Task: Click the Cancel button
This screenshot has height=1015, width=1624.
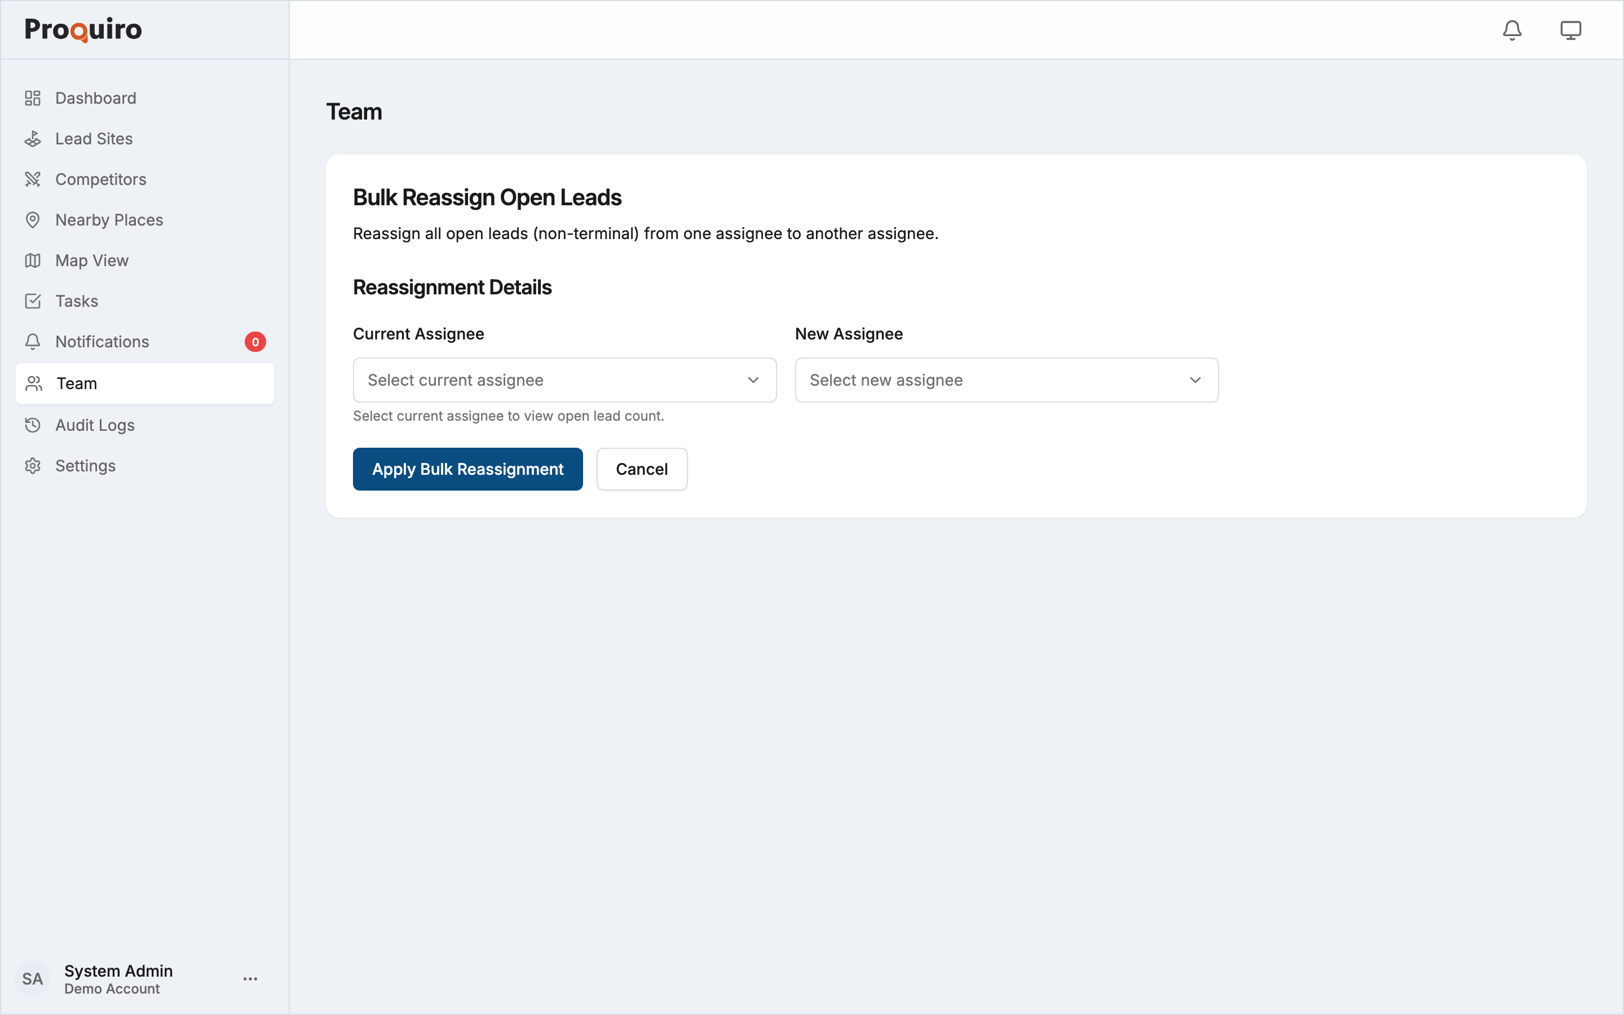Action: tap(642, 469)
